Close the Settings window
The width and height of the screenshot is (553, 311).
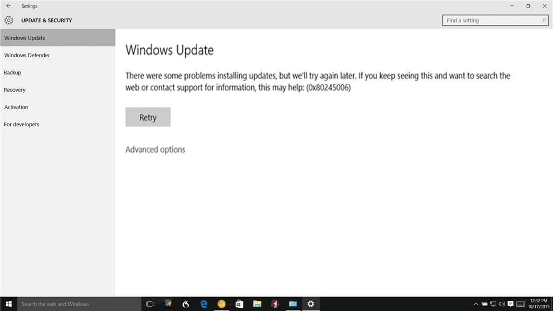pyautogui.click(x=544, y=6)
